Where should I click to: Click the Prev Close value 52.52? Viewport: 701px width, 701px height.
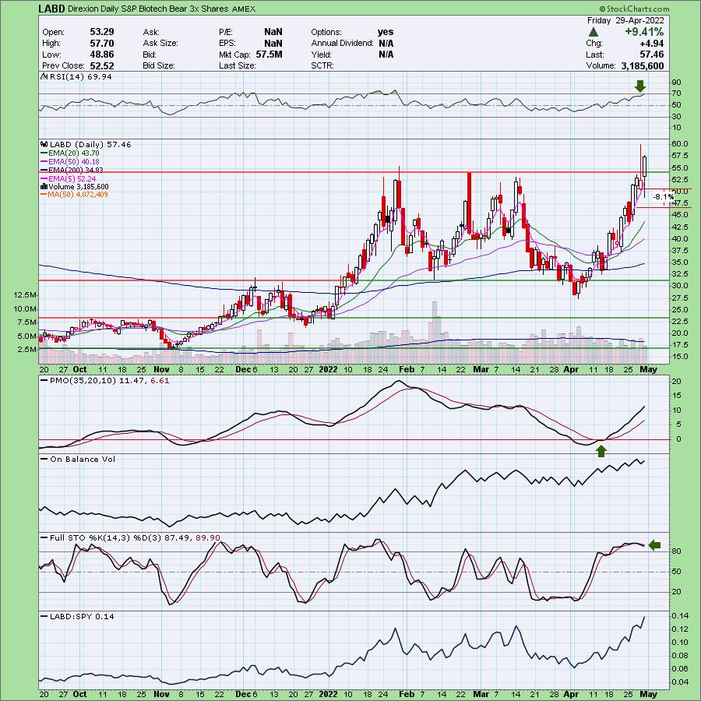point(102,65)
